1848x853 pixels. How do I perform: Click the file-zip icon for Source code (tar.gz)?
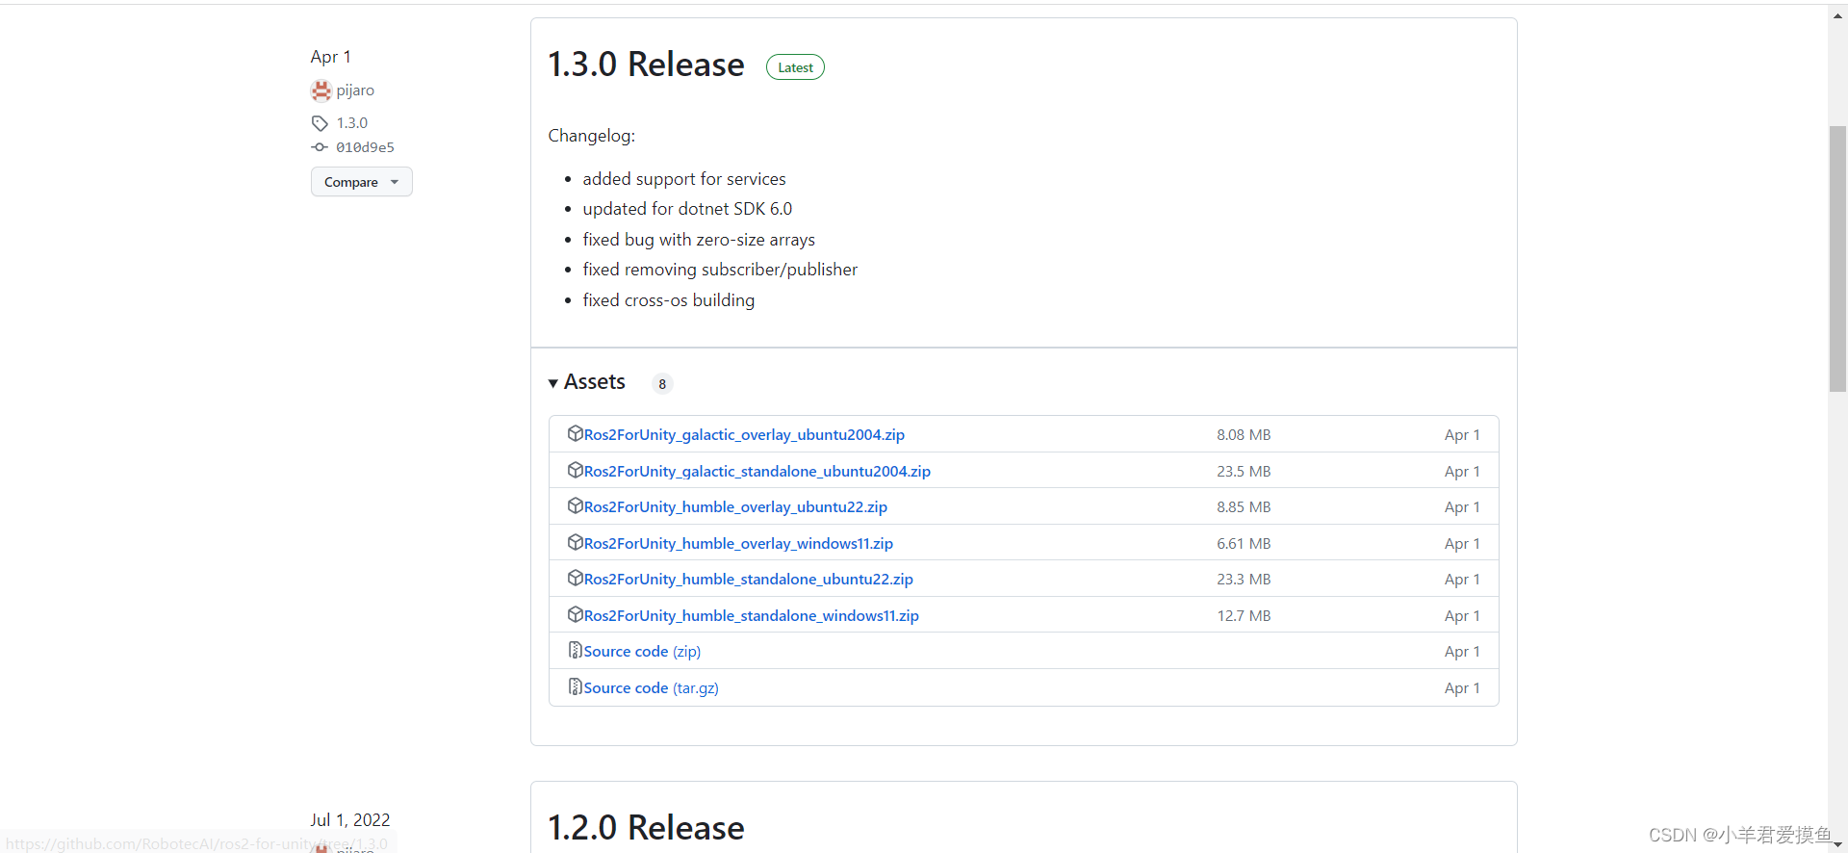pyautogui.click(x=575, y=686)
